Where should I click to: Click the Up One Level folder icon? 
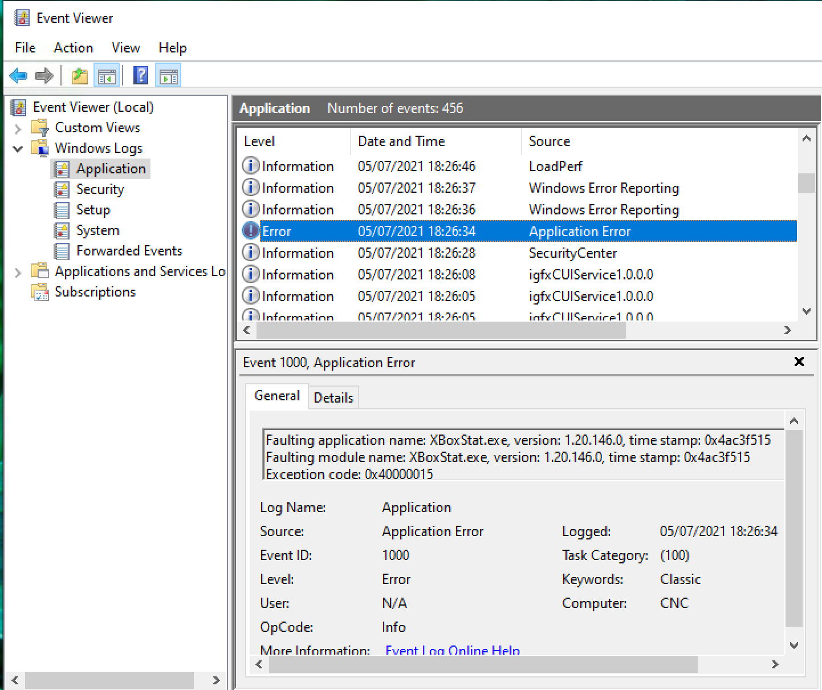pos(79,75)
